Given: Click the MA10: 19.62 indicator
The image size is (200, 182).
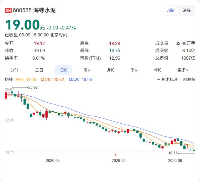Looking at the screenshot, I should coord(52,80).
